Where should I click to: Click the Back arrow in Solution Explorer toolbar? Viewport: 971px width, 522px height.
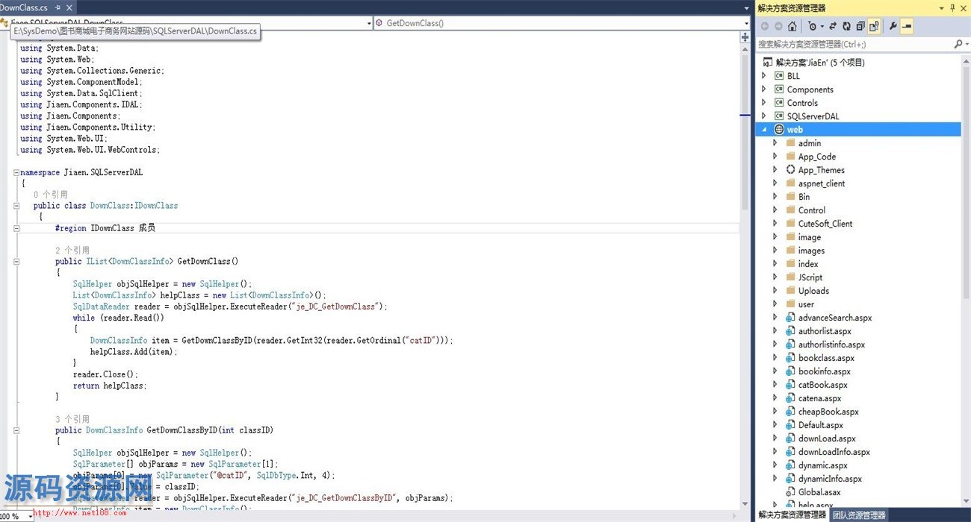(765, 26)
